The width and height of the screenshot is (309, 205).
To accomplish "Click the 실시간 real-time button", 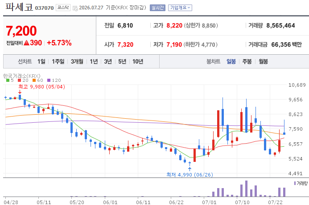I will (157, 8).
